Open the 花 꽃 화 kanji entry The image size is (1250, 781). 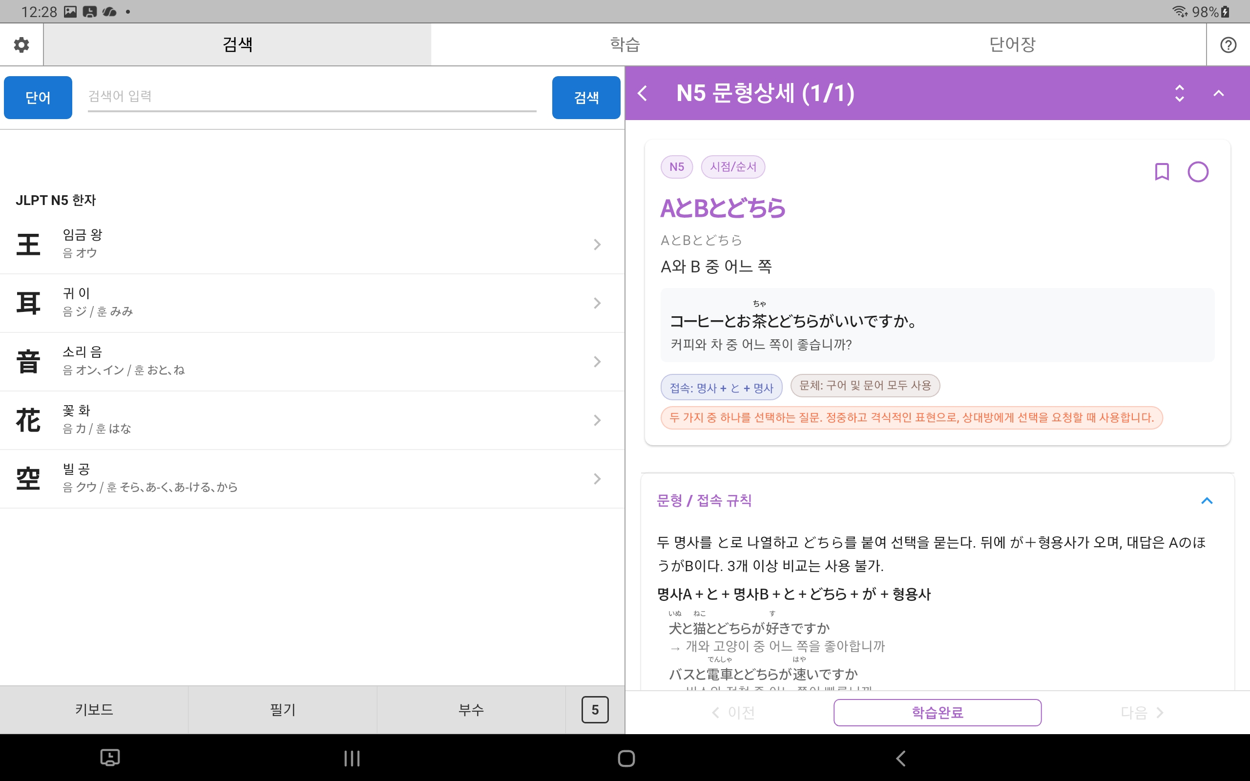pos(312,420)
